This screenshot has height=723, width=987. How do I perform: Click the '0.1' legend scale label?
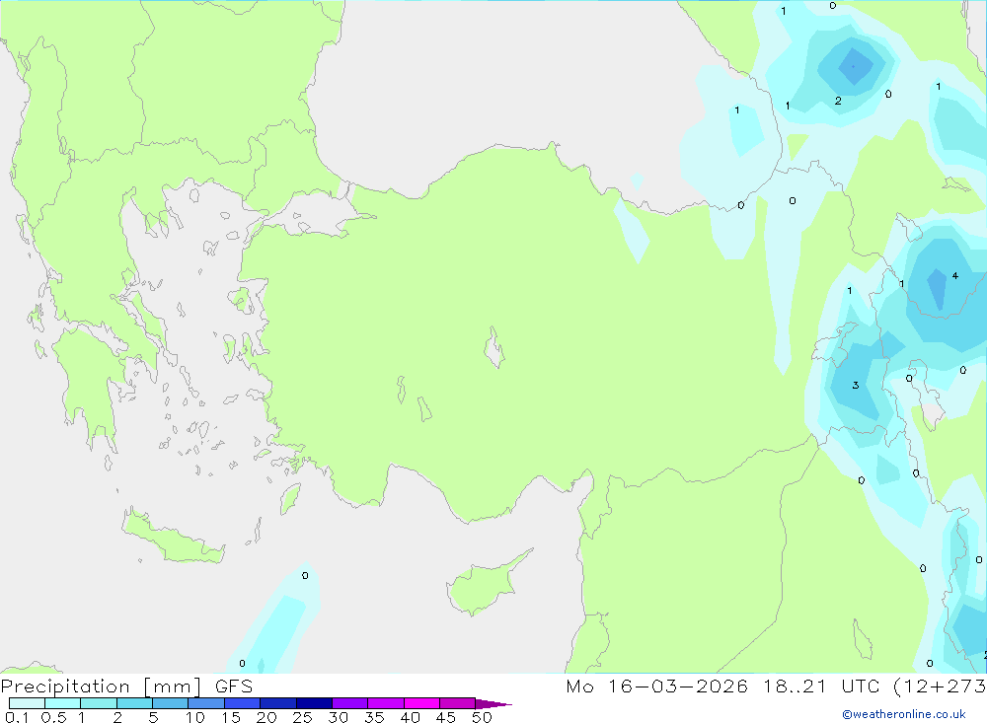17,717
